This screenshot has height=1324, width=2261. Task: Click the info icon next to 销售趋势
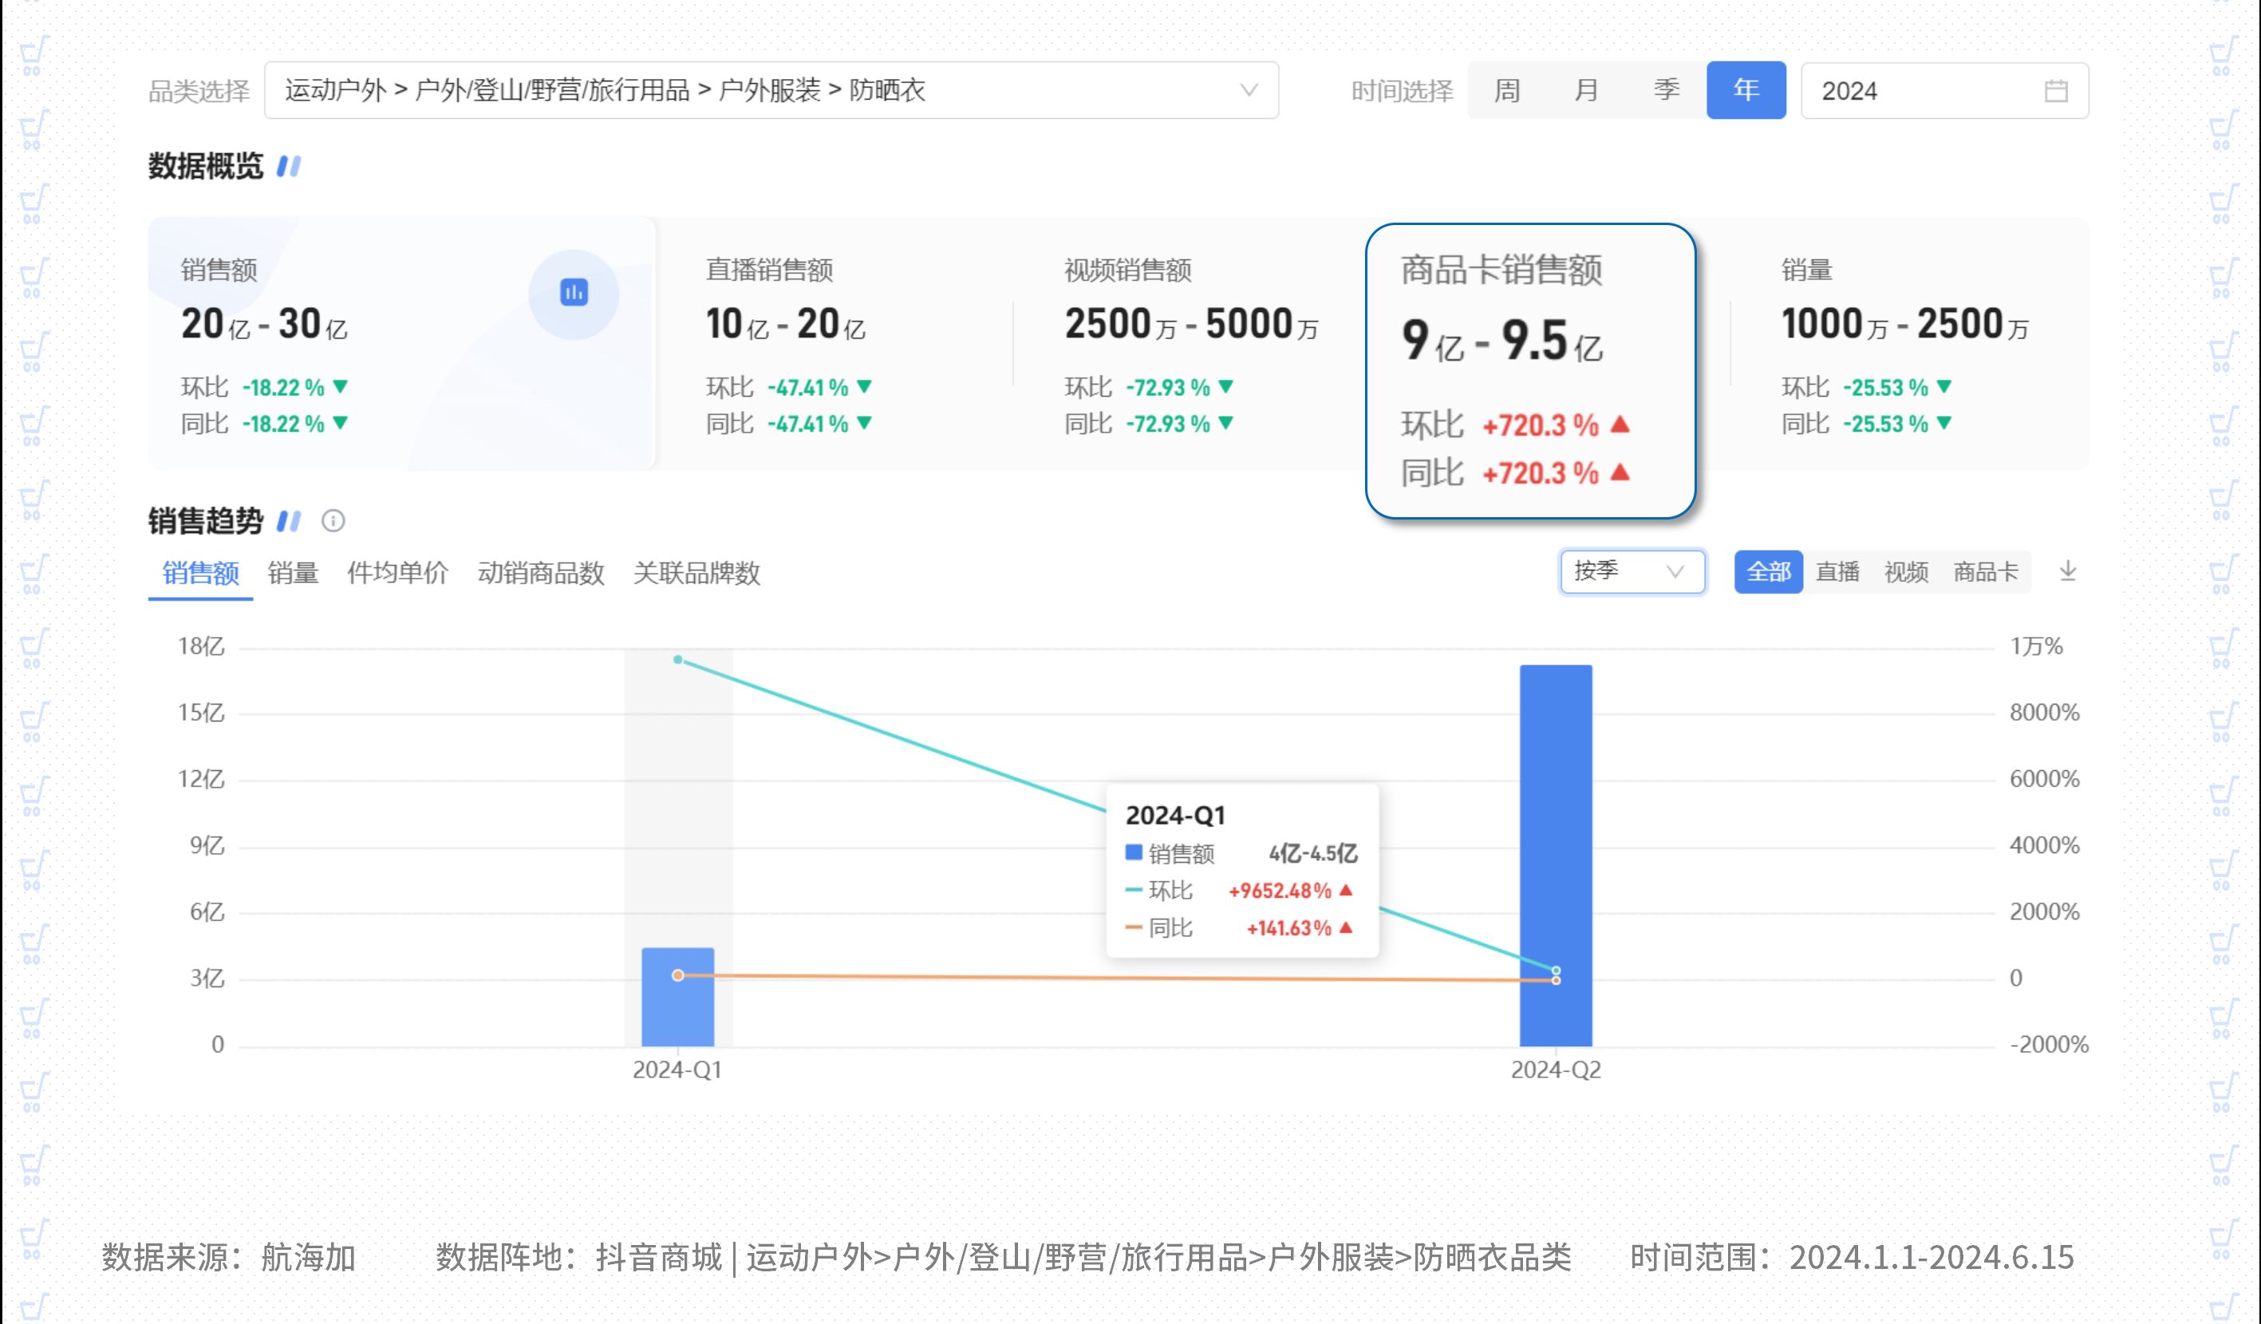pyautogui.click(x=333, y=520)
